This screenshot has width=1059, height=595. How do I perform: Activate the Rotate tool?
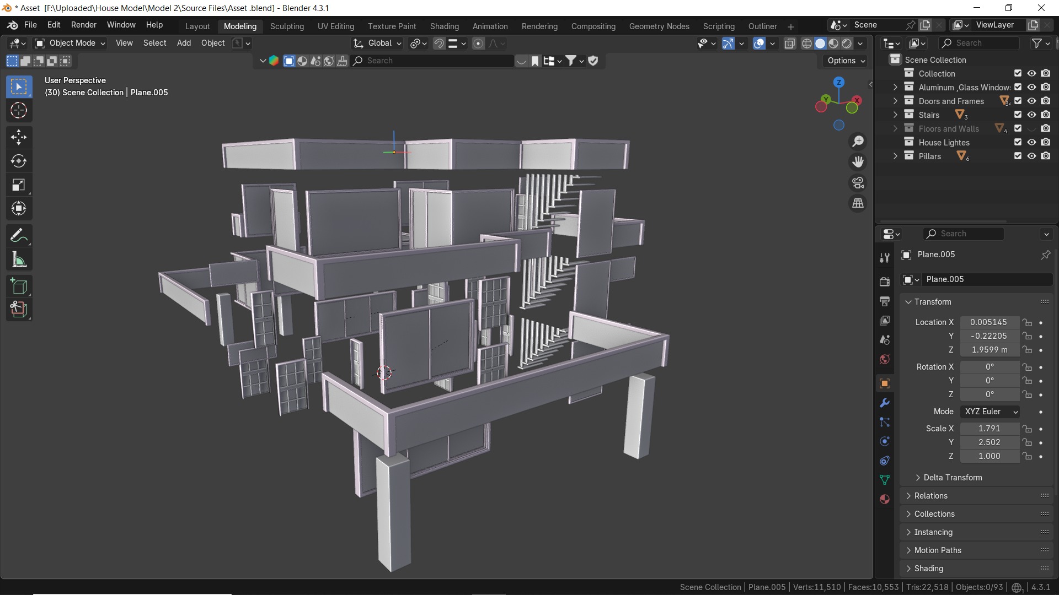coord(19,161)
